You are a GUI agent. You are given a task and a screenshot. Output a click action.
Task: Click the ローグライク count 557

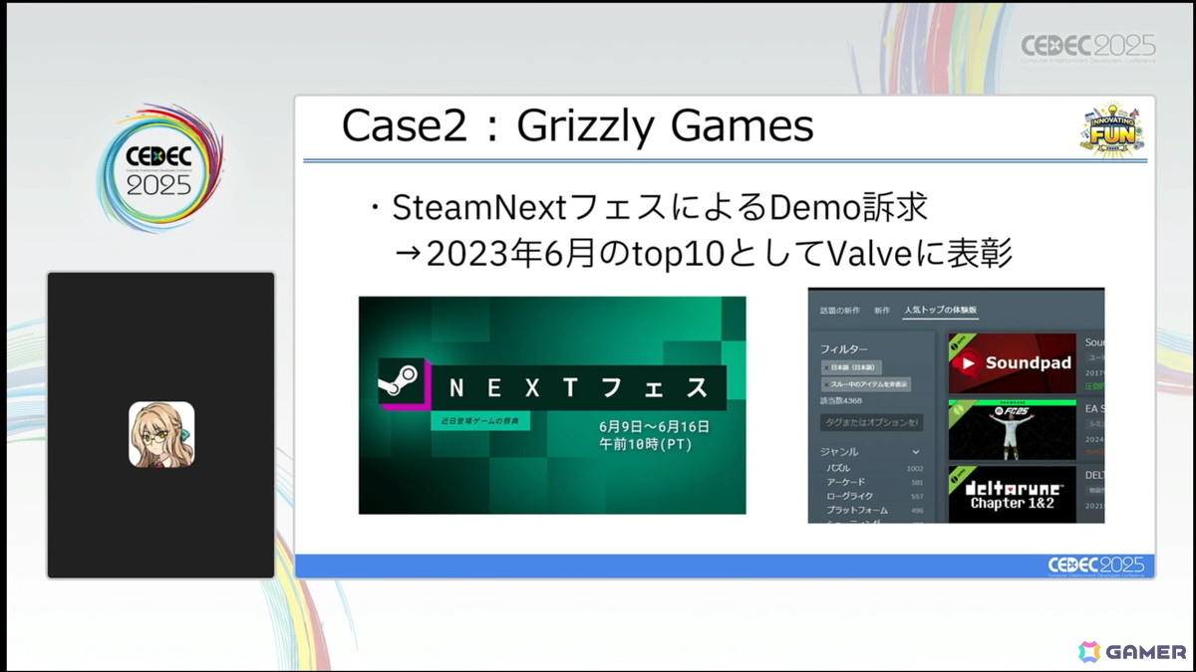[x=916, y=496]
